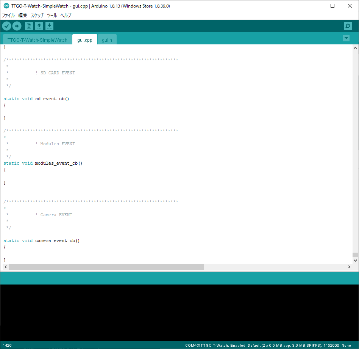Click the 'Modules EVENT' comment text
The image size is (359, 349).
tap(58, 144)
